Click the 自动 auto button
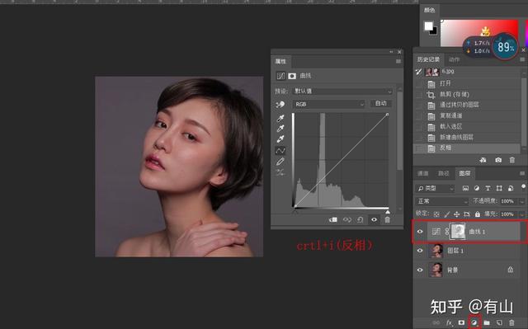The height and width of the screenshot is (329, 528). pos(381,103)
